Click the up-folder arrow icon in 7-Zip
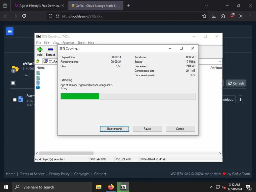The width and height of the screenshot is (256, 192). [38, 61]
